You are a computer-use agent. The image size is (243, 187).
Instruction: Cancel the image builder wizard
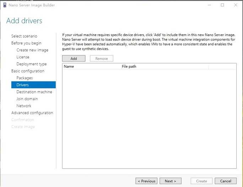click(x=226, y=181)
